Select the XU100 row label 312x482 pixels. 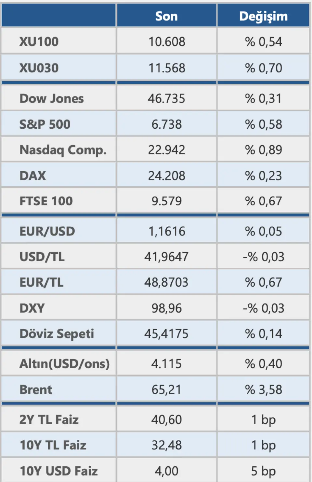coord(39,42)
